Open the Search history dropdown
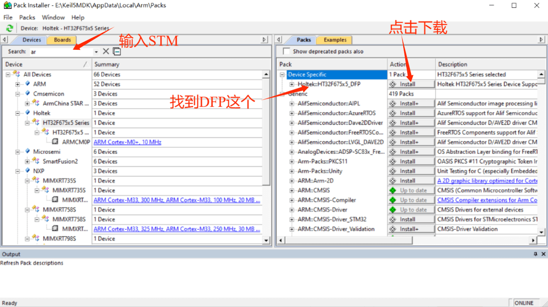548x307 pixels. (x=96, y=52)
